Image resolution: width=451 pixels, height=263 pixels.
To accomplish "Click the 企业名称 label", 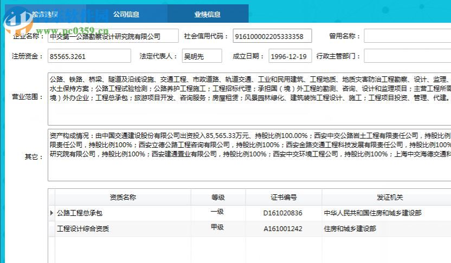I will click(x=28, y=36).
